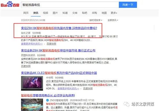Select the 资讯 tab
The width and height of the screenshot is (159, 111).
pos(36,13)
